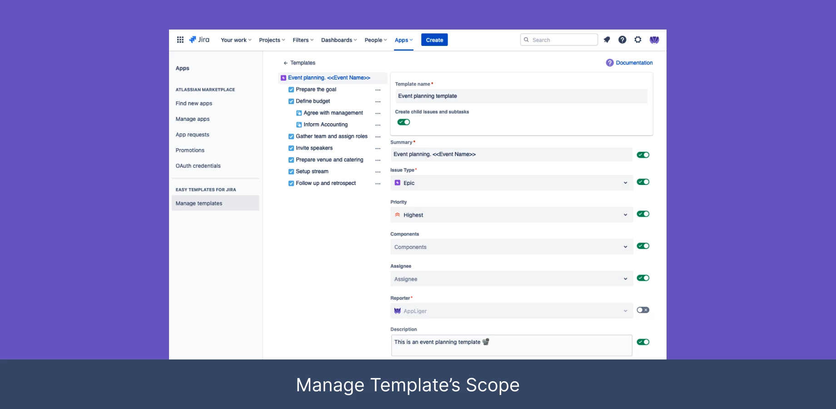The height and width of the screenshot is (409, 836).
Task: Toggle Create child issues and subtasks switch
Action: (403, 122)
